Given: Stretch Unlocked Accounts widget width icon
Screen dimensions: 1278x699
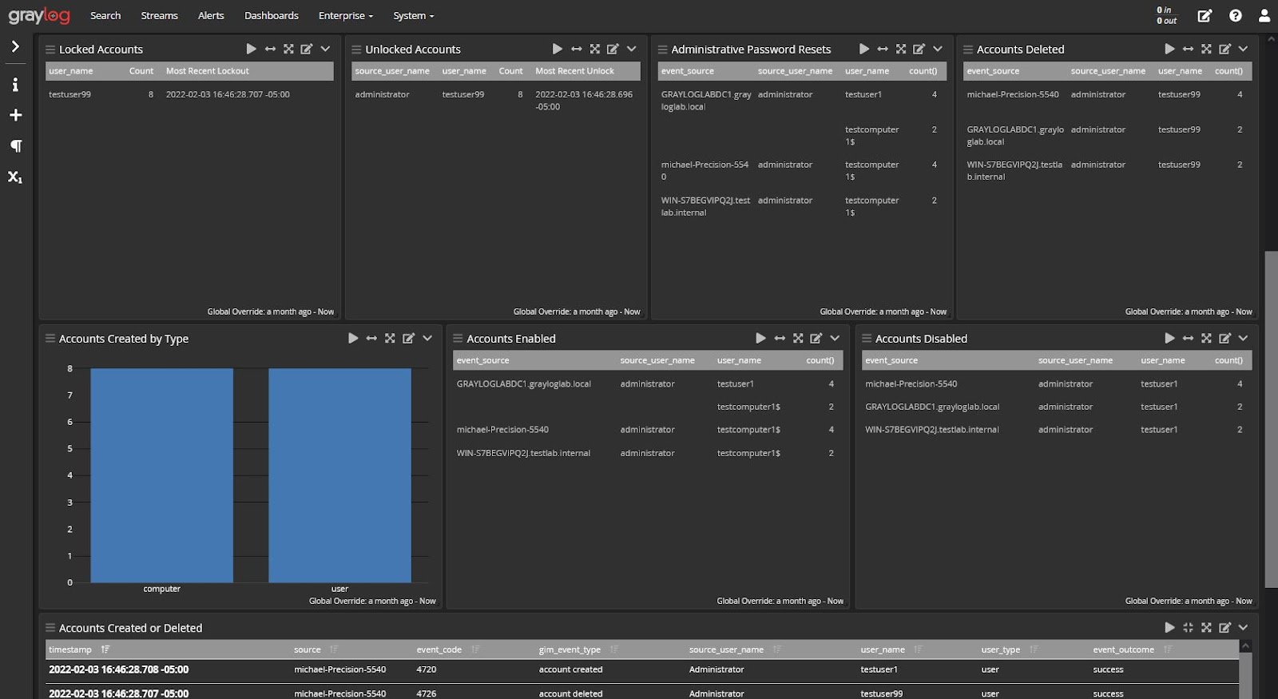Looking at the screenshot, I should tap(577, 49).
